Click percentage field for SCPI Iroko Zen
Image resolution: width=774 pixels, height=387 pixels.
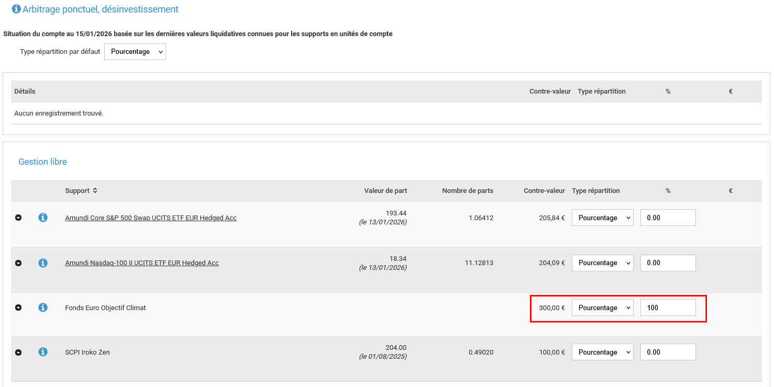coord(668,352)
